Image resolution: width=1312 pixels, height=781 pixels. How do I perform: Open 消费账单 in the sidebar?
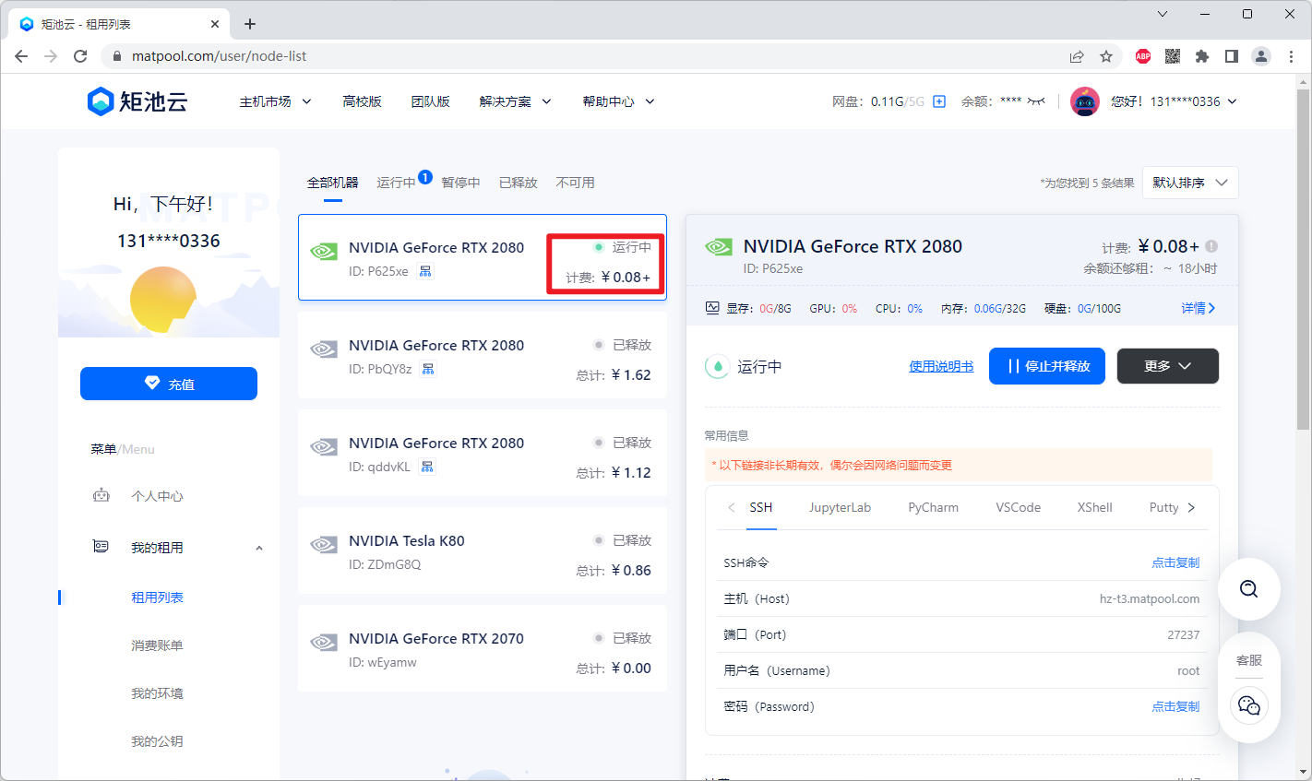pyautogui.click(x=157, y=645)
